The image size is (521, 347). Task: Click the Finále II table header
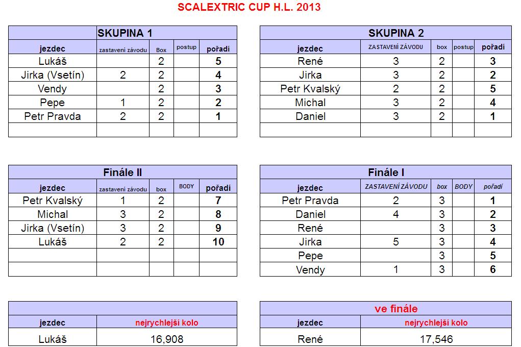pos(122,172)
